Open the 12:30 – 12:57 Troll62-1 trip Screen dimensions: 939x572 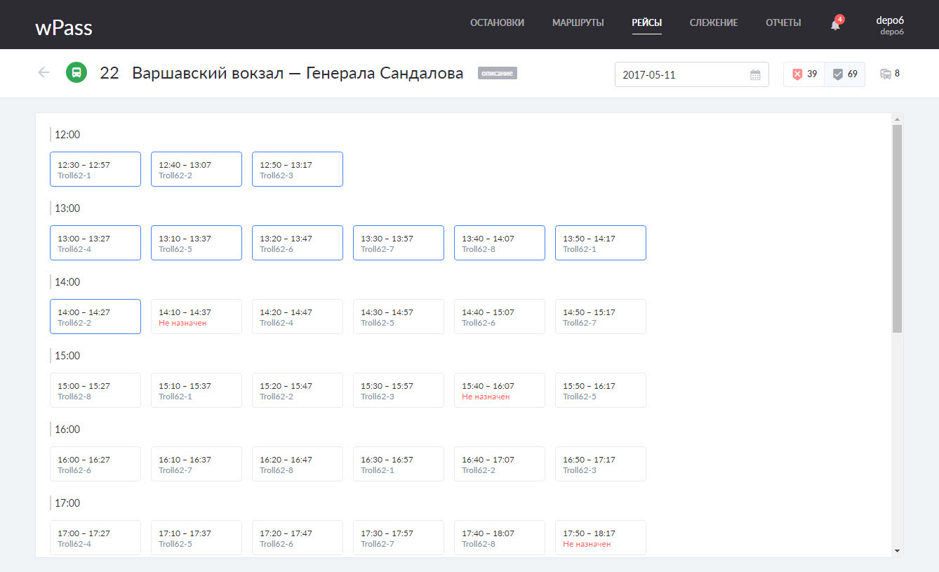tap(95, 169)
